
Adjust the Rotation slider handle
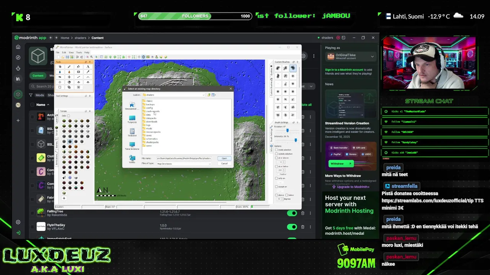[287, 131]
